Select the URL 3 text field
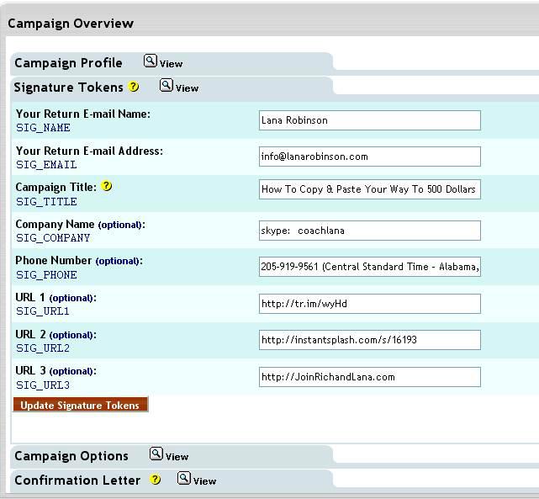The width and height of the screenshot is (539, 499). tap(369, 377)
